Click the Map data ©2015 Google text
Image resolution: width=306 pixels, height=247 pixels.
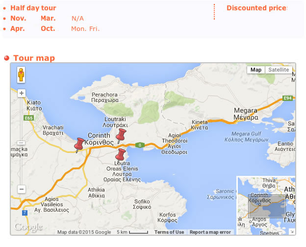tap(84, 232)
